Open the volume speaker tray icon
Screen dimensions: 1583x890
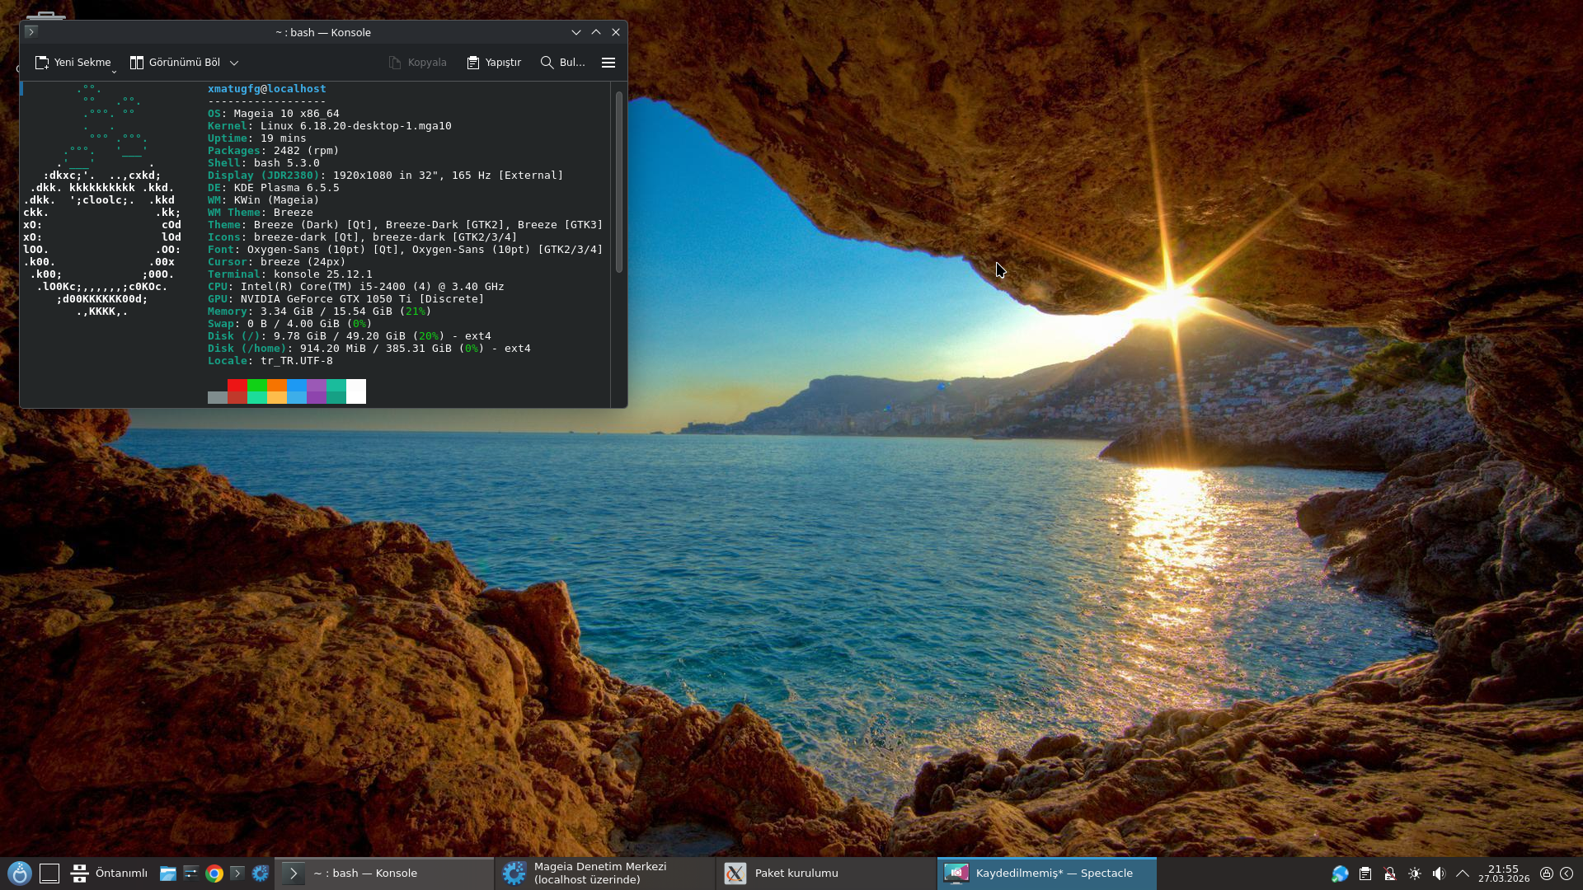pyautogui.click(x=1439, y=874)
